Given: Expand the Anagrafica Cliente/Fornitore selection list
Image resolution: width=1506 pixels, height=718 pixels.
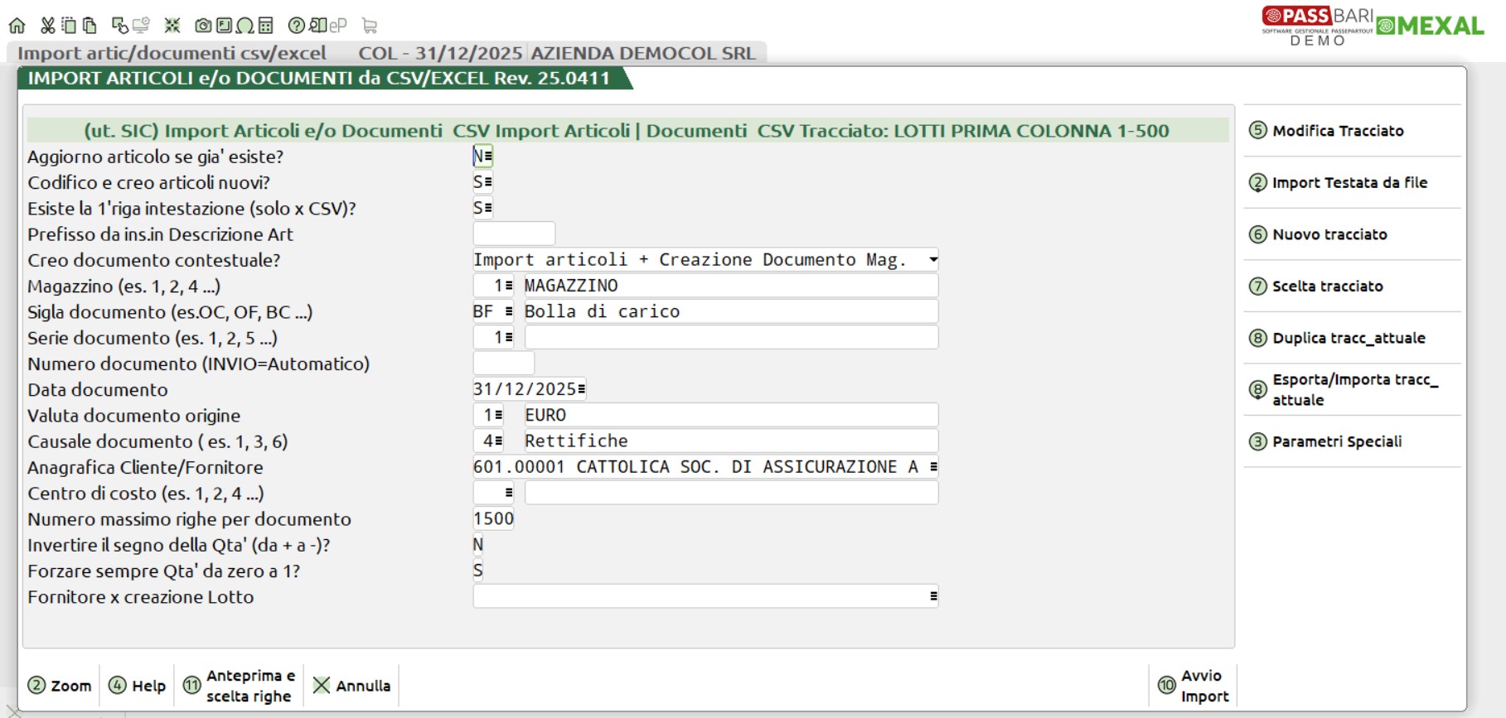Looking at the screenshot, I should tap(933, 467).
